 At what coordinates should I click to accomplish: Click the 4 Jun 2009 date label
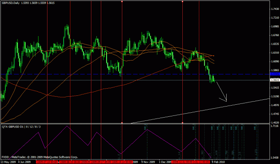point(24,162)
